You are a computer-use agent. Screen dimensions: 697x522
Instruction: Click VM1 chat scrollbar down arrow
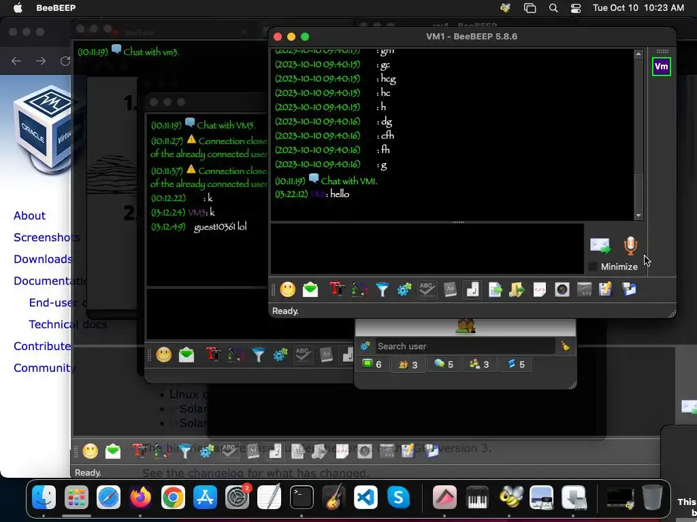click(638, 215)
